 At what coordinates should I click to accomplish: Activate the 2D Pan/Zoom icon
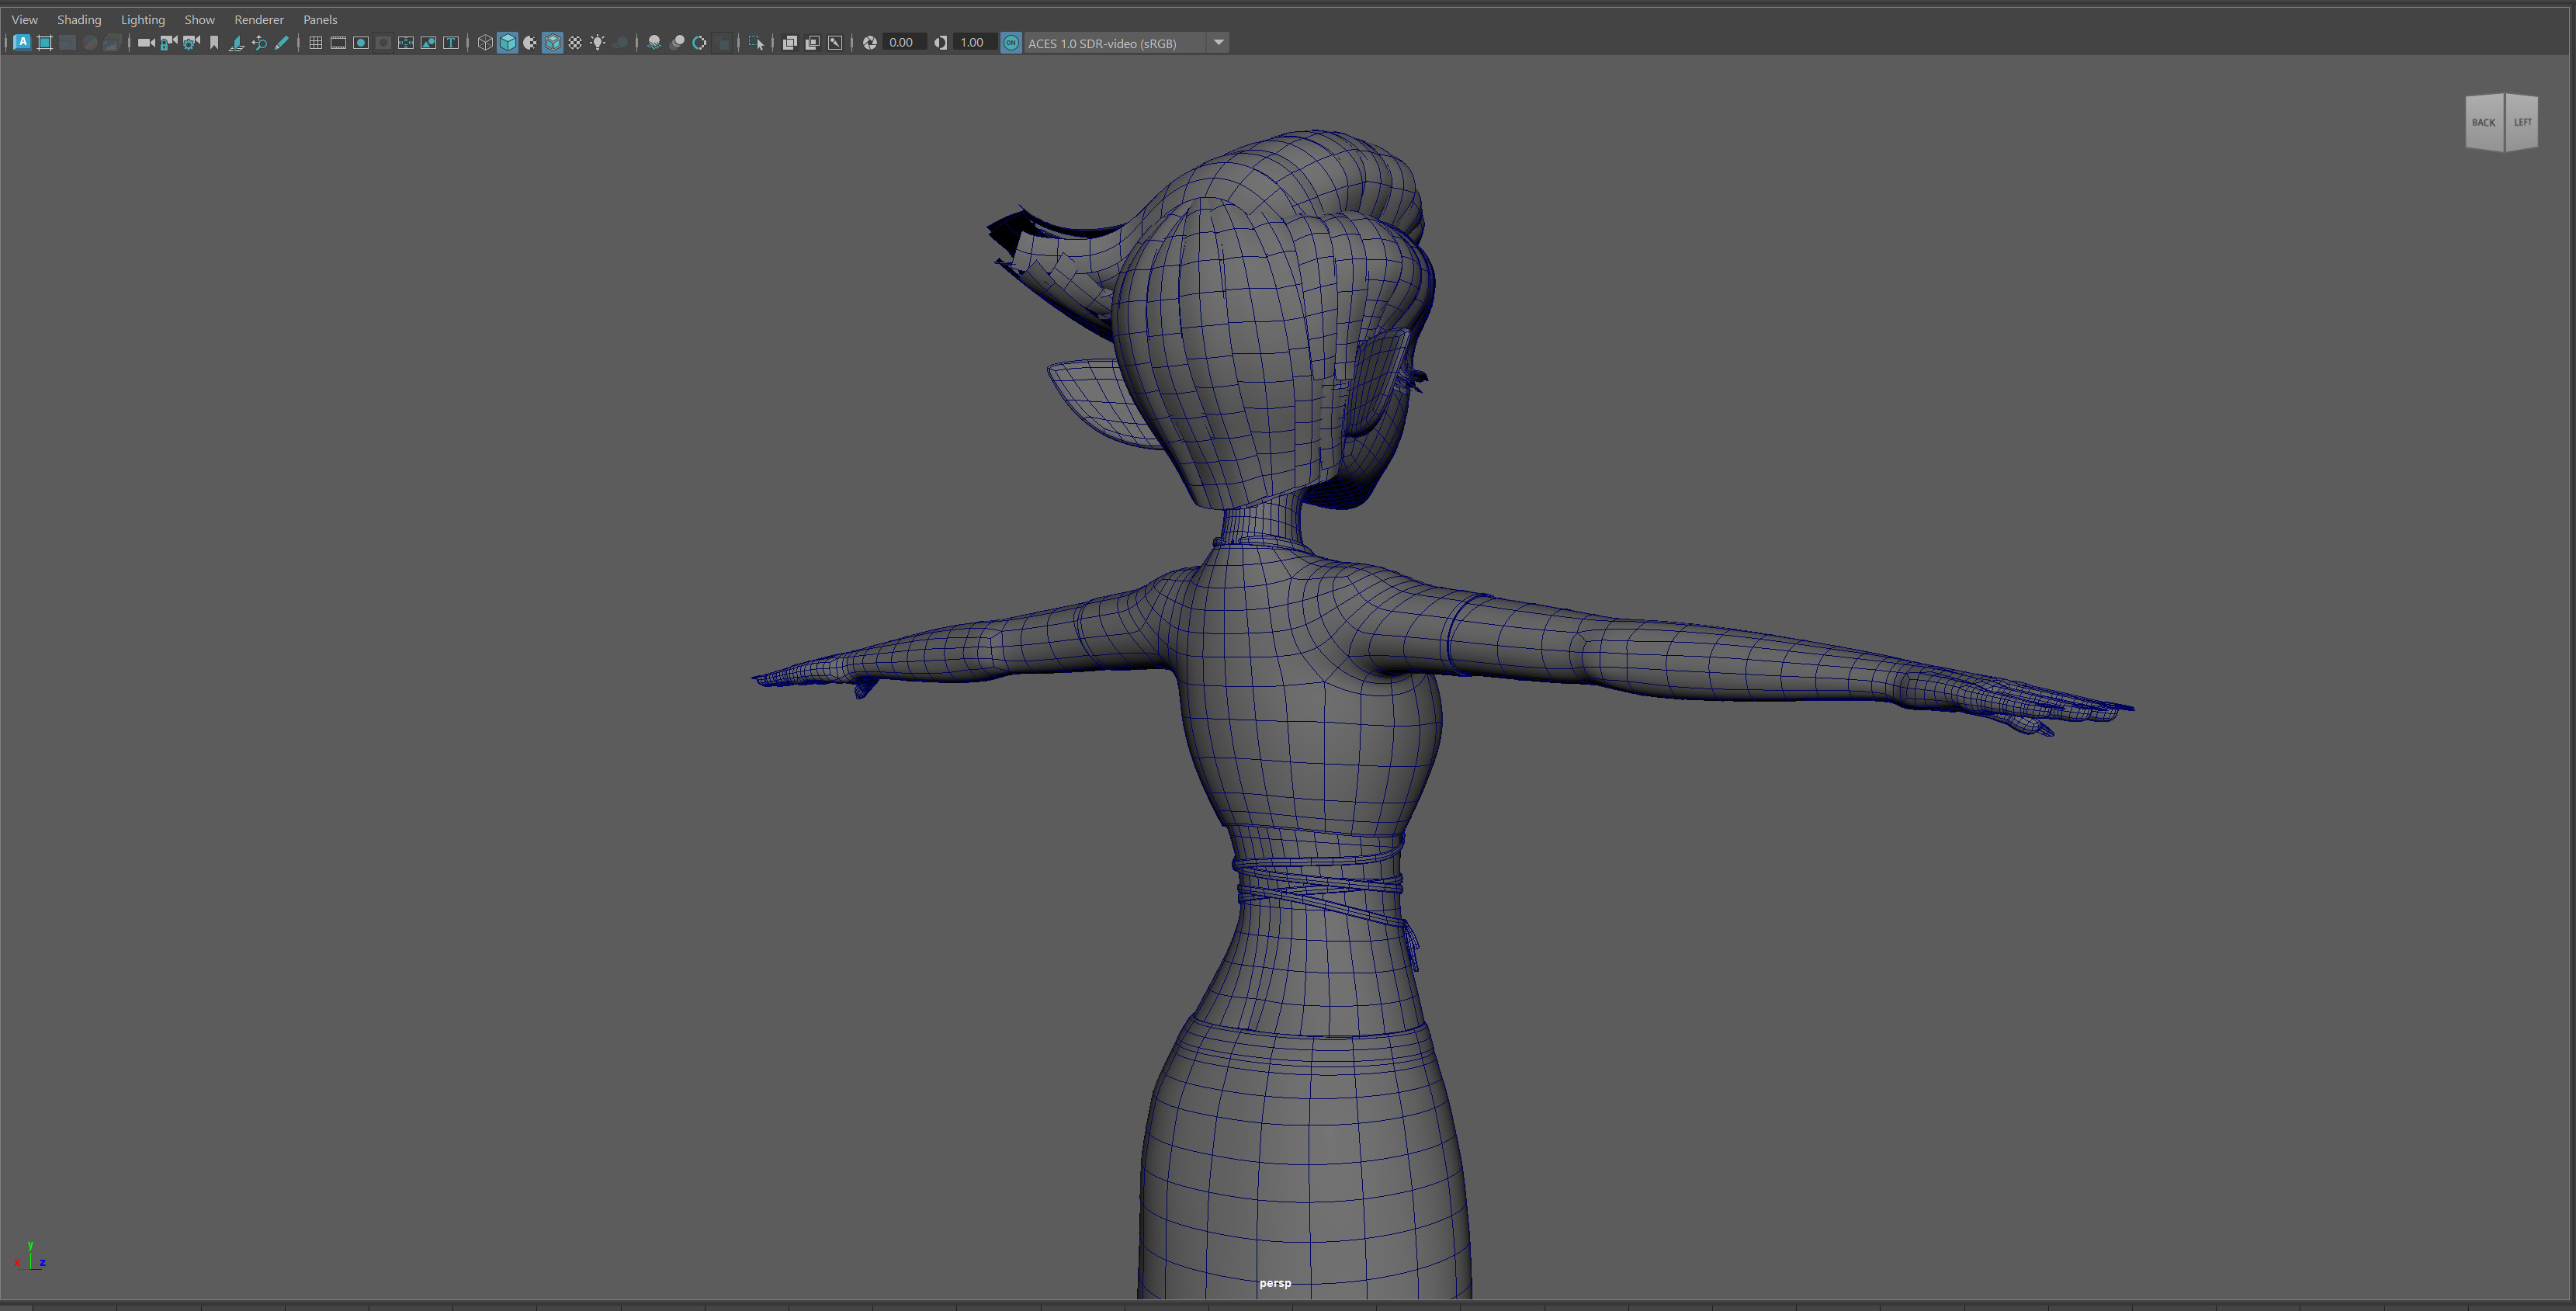(259, 43)
